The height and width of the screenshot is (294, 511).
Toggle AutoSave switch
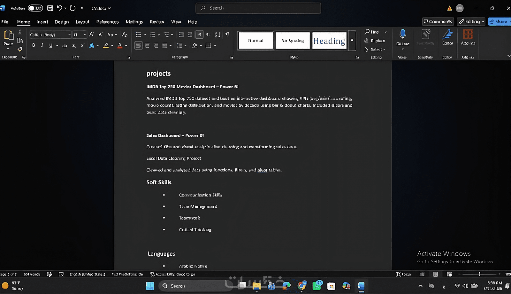click(x=35, y=8)
